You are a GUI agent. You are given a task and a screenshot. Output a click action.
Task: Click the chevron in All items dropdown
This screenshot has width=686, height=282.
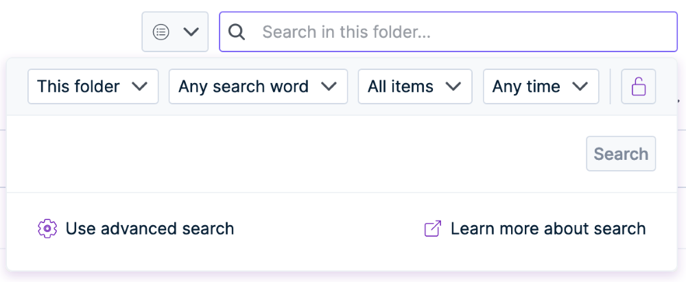pyautogui.click(x=453, y=86)
